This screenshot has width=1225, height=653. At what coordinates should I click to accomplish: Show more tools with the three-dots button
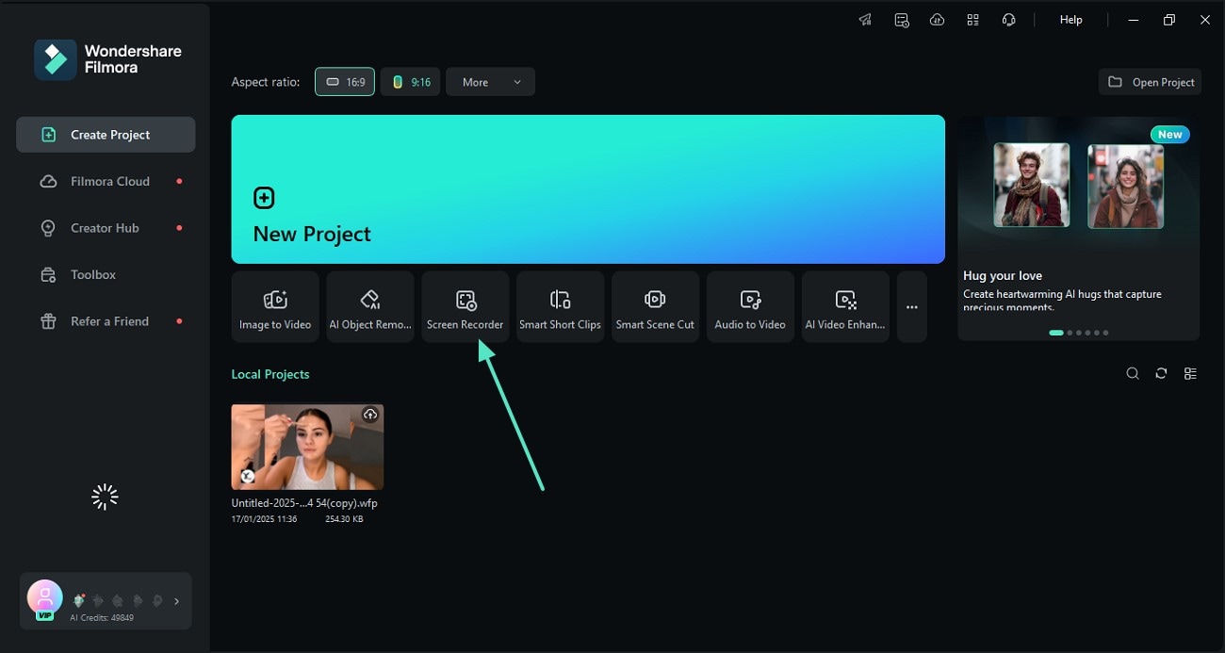[912, 306]
